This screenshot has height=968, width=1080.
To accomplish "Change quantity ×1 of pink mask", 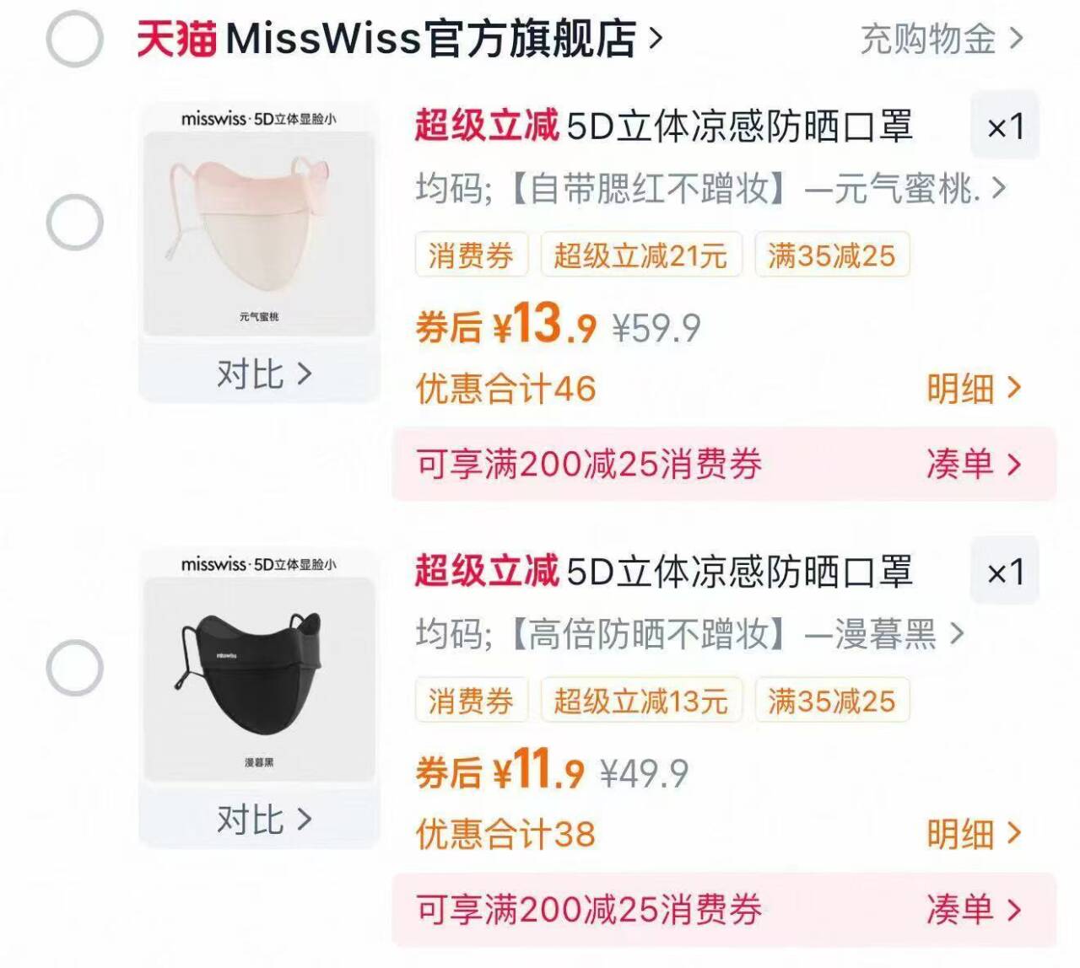I will pyautogui.click(x=1005, y=126).
